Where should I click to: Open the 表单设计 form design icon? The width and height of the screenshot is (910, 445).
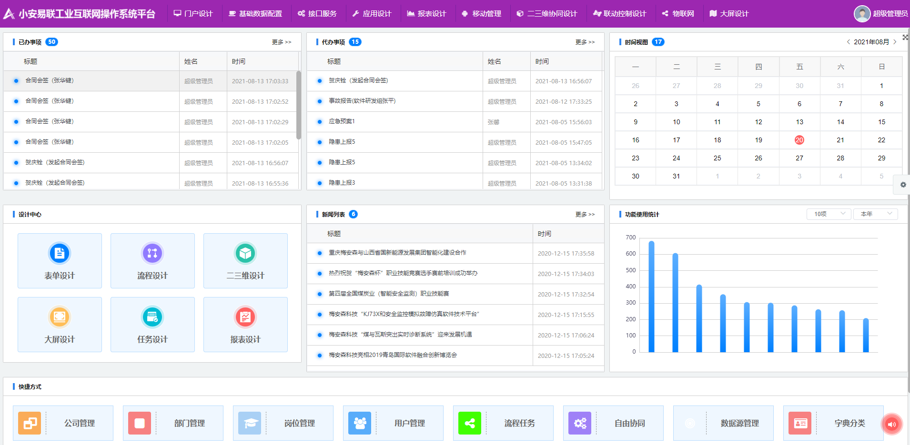coord(60,253)
